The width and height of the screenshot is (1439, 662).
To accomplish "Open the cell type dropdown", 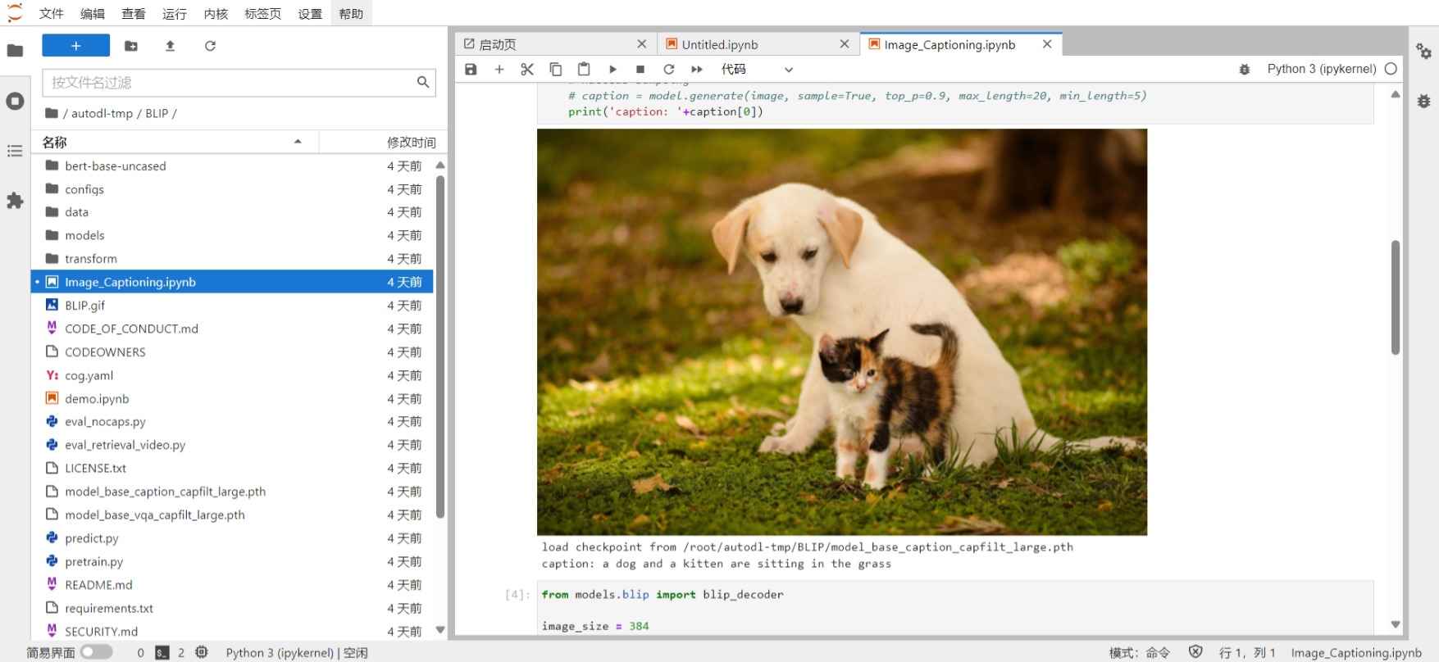I will 756,70.
